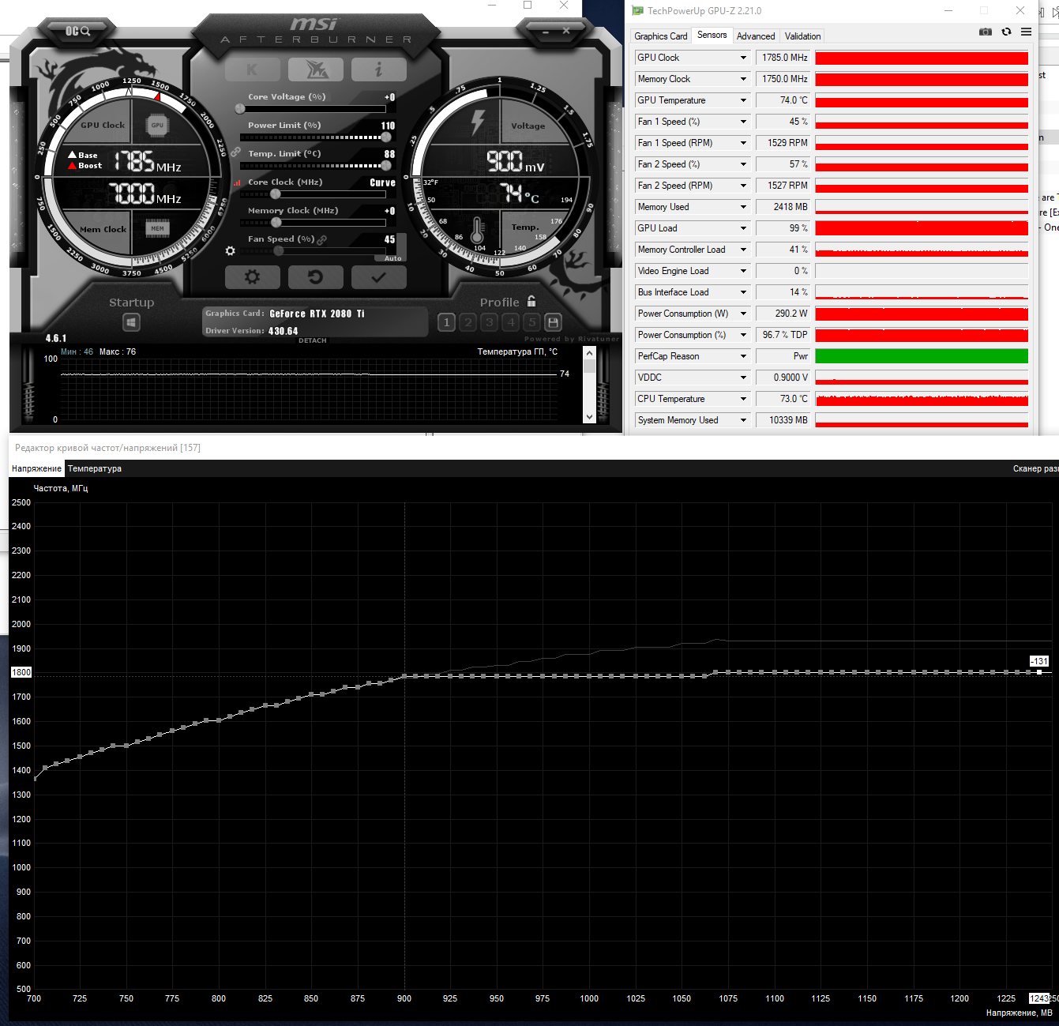This screenshot has width=1059, height=1026.
Task: Take a GPU-Z screenshot with camera icon
Action: coord(986,32)
